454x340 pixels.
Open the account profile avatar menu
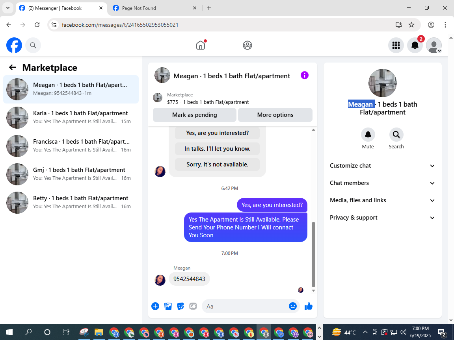[x=434, y=45]
